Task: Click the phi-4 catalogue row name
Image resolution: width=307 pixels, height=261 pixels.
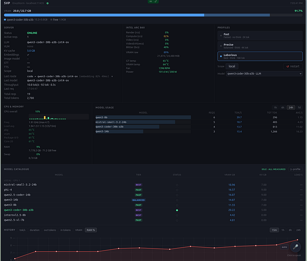Action: pos(8,190)
